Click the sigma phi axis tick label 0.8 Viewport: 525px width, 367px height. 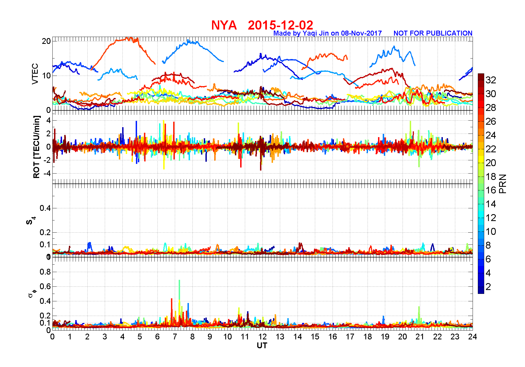tap(45, 272)
